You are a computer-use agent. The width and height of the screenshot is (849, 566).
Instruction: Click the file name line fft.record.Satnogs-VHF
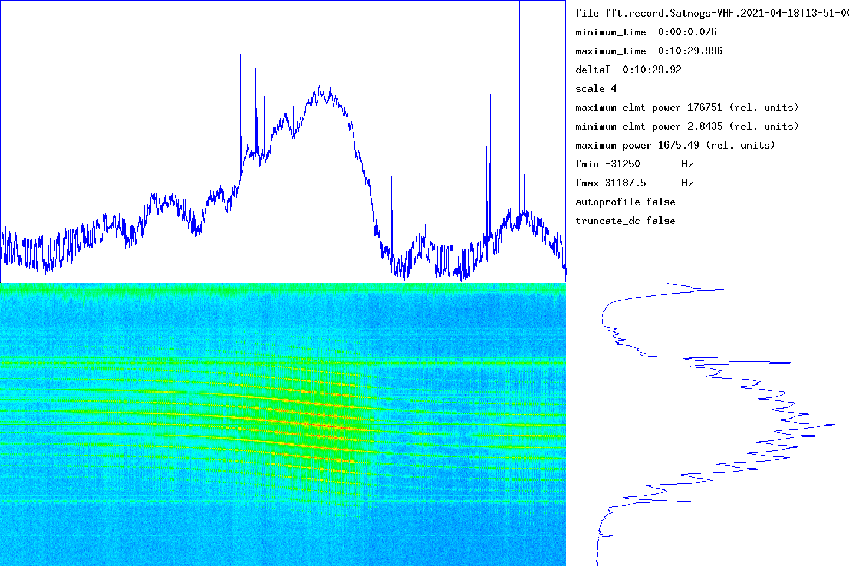[x=712, y=13]
